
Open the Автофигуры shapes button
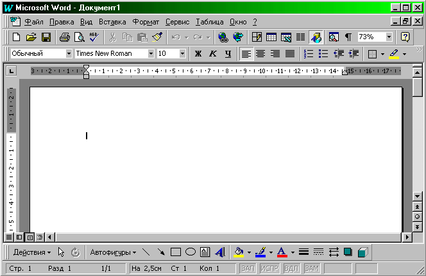pyautogui.click(x=113, y=252)
